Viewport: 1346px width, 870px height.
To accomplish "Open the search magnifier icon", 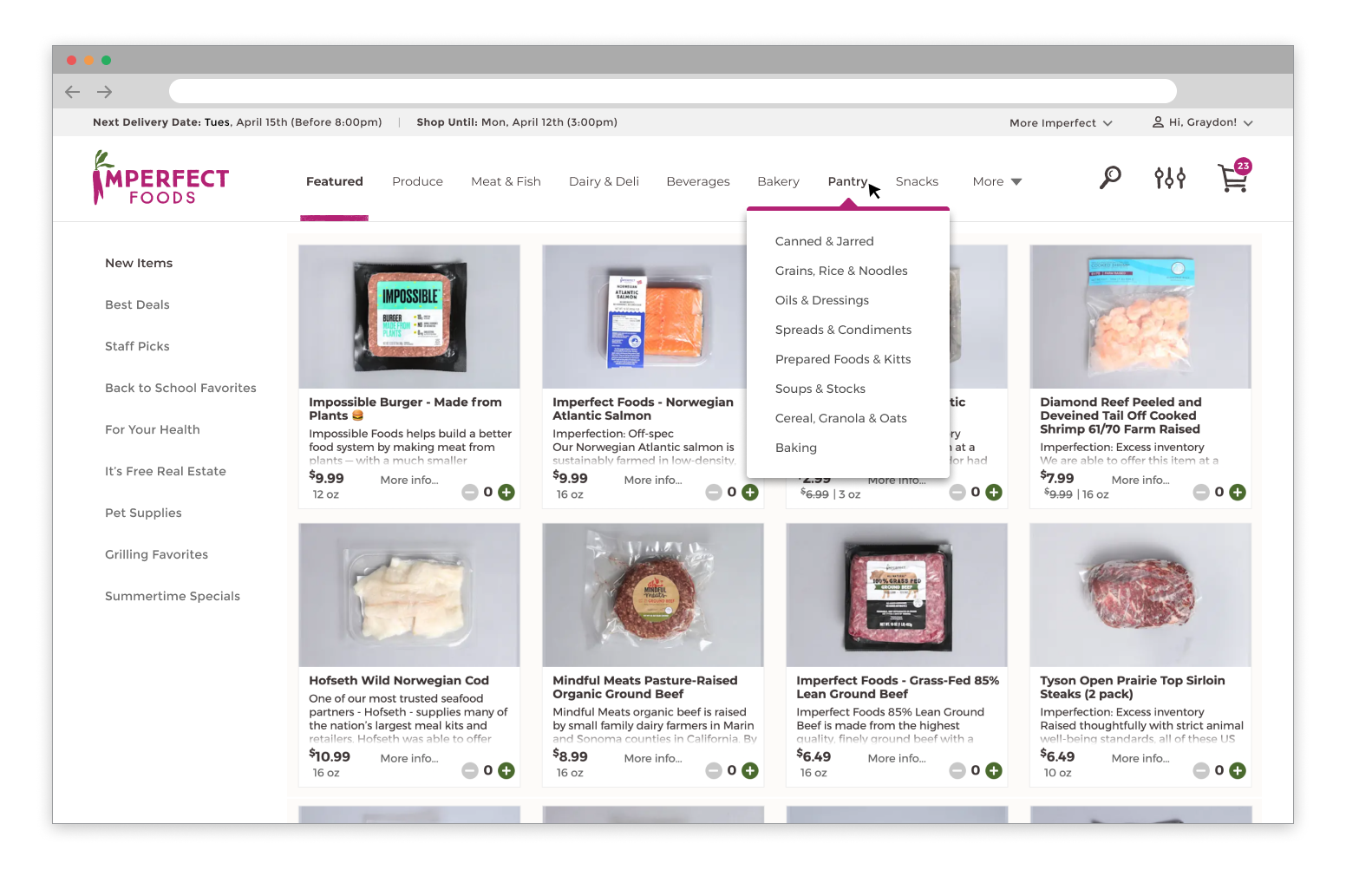I will tap(1110, 178).
